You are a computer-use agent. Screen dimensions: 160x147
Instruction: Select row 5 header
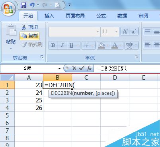pyautogui.click(x=7, y=115)
